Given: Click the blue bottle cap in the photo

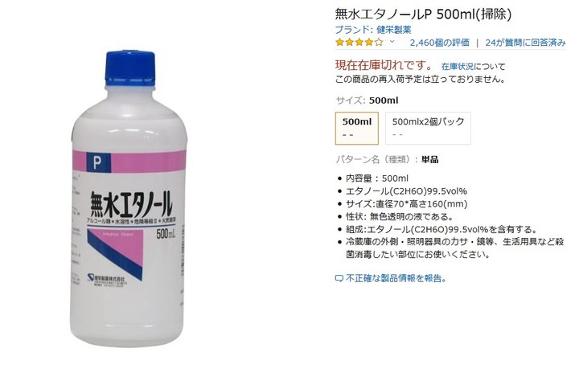Looking at the screenshot, I should (130, 68).
